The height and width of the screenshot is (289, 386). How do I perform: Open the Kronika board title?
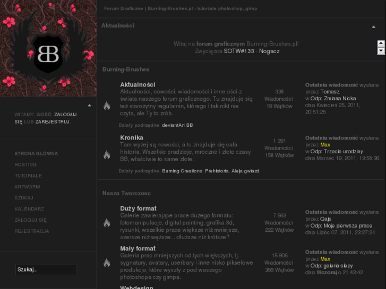click(x=132, y=138)
